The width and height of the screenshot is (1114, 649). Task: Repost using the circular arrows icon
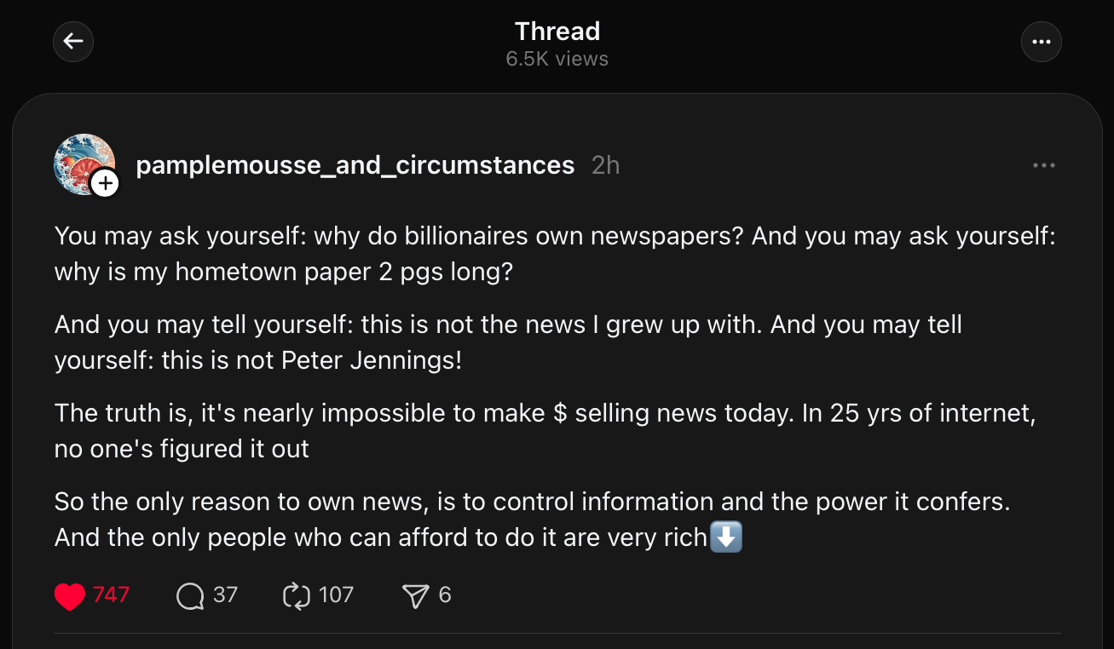tap(296, 595)
